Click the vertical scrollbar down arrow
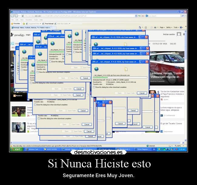 [185, 140]
